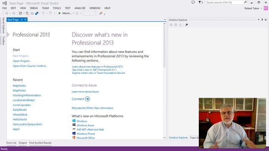This screenshot has width=269, height=151.
Task: Open the Robert Tabor account dropdown
Action: 261,8
